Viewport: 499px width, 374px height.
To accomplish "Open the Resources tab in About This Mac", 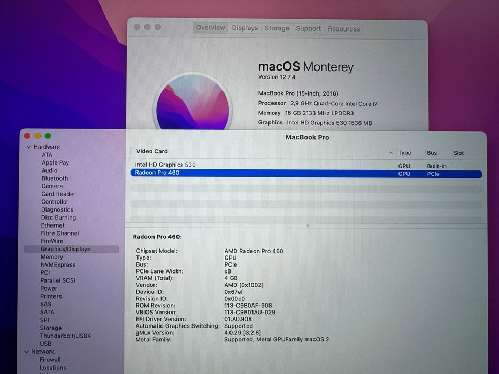I will point(344,29).
